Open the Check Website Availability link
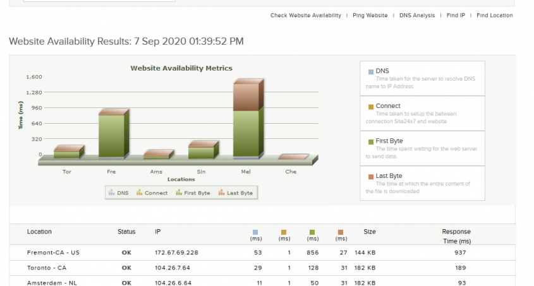Screen dimensions: 534x286 (x=305, y=15)
